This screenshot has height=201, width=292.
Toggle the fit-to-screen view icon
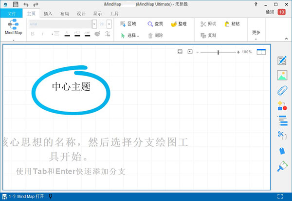pyautogui.click(x=180, y=51)
